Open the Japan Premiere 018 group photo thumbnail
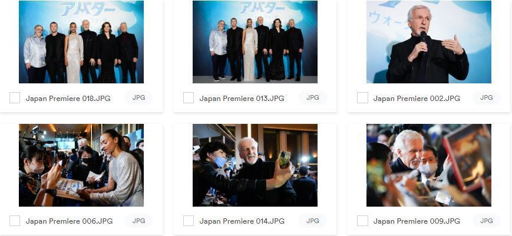The width and height of the screenshot is (512, 236). [x=81, y=42]
